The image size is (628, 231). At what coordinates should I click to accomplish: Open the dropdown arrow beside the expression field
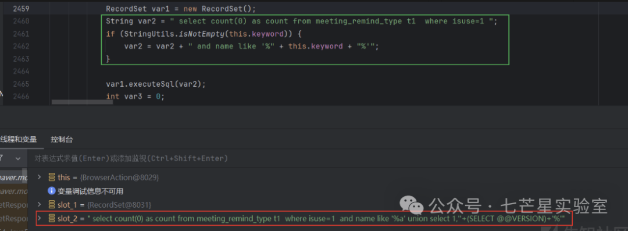click(17, 159)
